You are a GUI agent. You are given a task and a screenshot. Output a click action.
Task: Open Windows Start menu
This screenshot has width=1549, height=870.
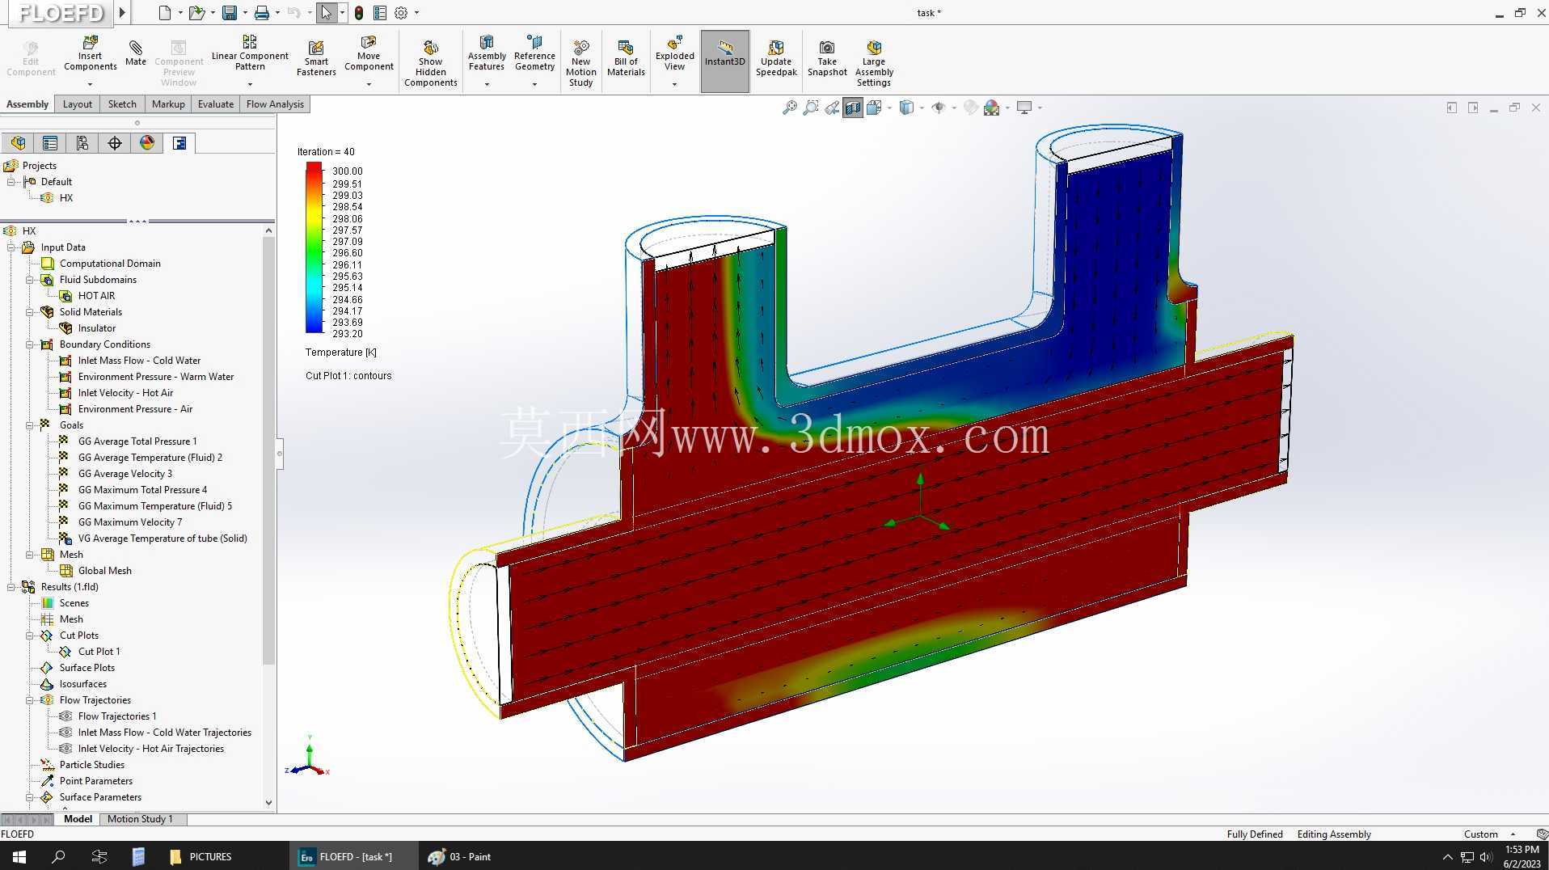19,856
